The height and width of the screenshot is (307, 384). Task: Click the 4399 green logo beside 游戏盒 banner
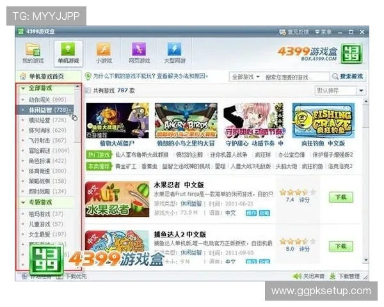351,54
